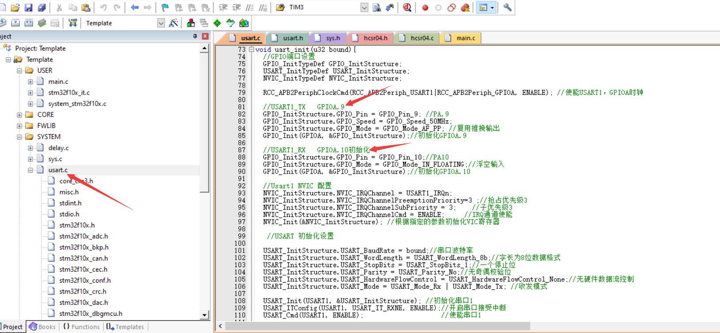Click the project tree scroll-down arrow

click(204, 315)
